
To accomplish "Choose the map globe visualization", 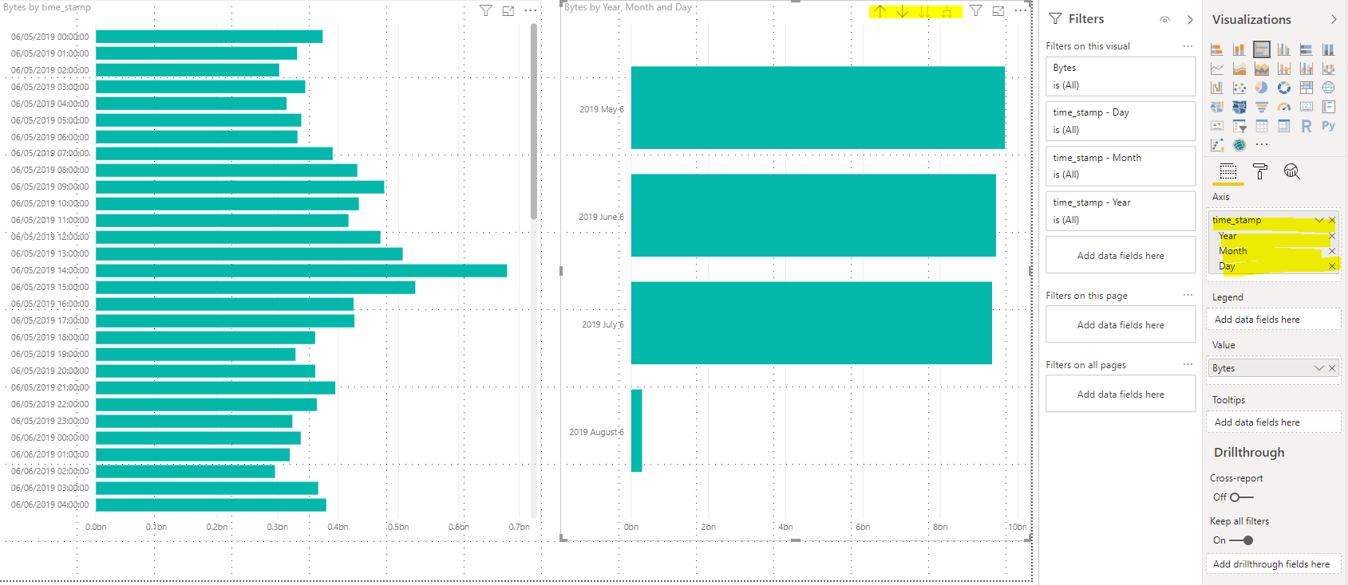I will coord(1328,88).
